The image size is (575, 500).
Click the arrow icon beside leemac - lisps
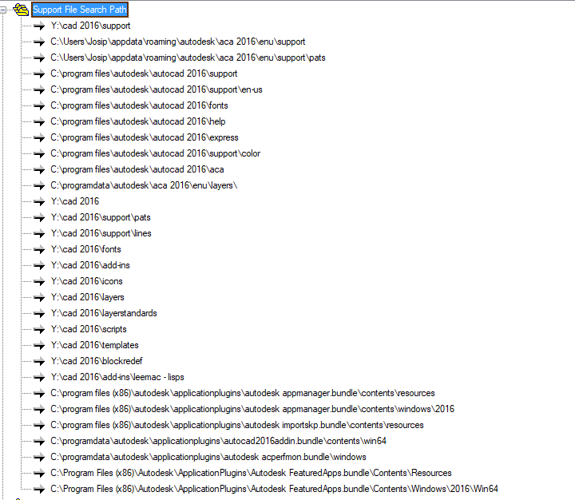click(39, 377)
